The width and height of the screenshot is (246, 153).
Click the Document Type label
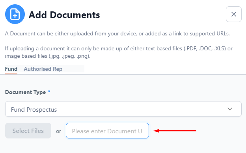(x=25, y=92)
